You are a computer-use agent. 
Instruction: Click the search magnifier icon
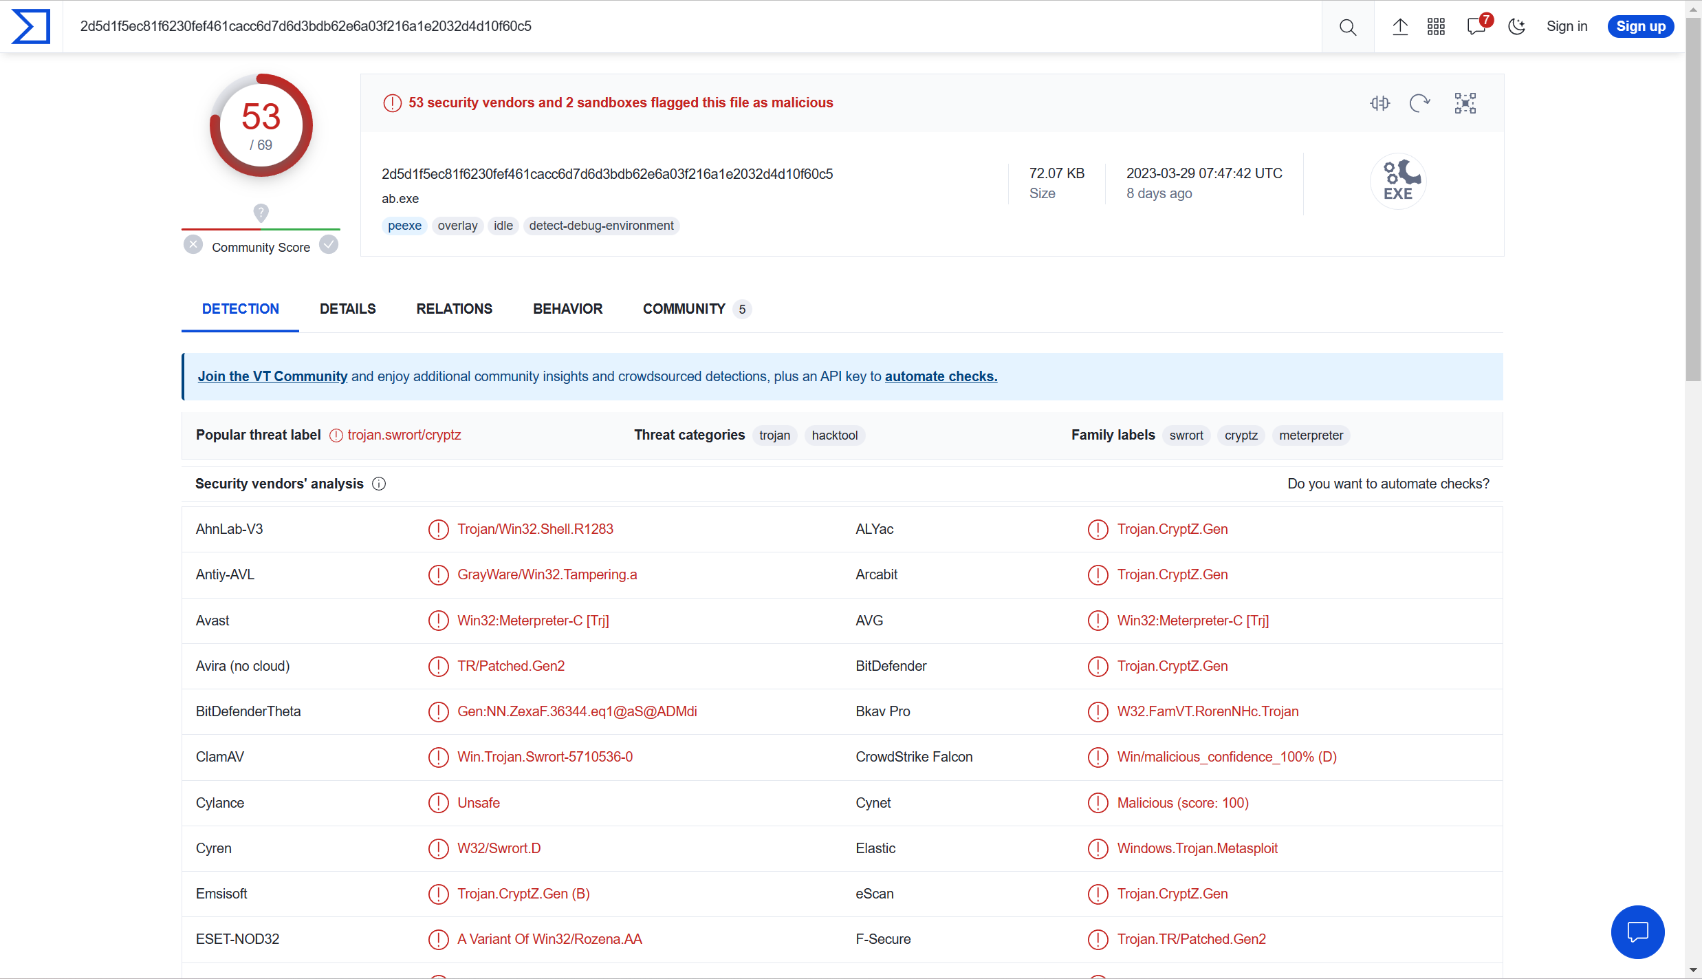(x=1347, y=27)
